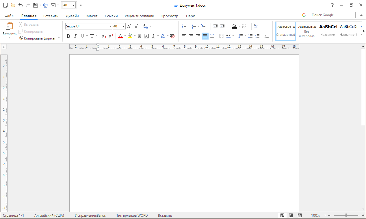Open help with the question mark
Image resolution: width=366 pixels, height=219 pixels.
point(332,5)
